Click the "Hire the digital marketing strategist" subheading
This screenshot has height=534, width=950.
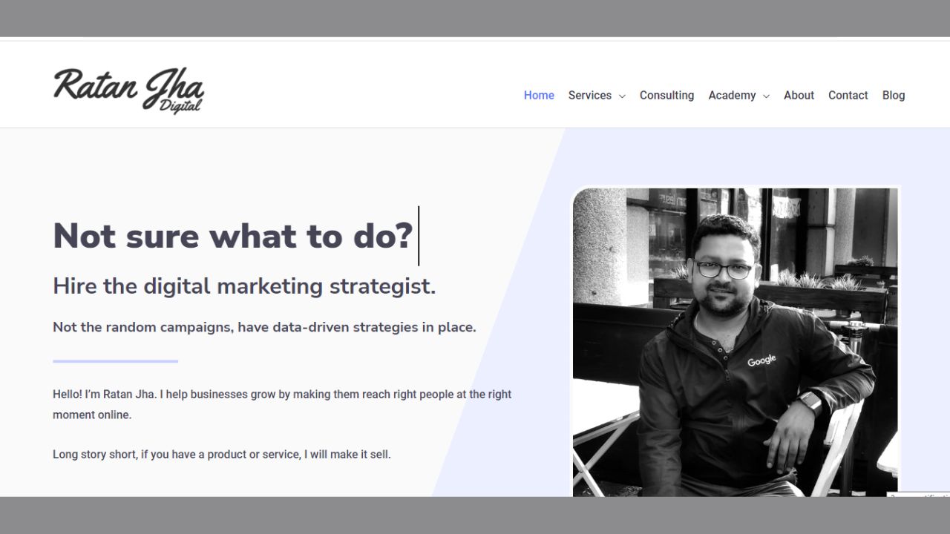(x=244, y=286)
